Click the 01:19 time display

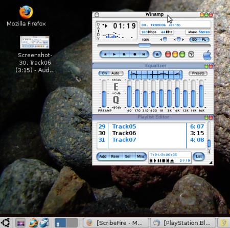tap(124, 26)
